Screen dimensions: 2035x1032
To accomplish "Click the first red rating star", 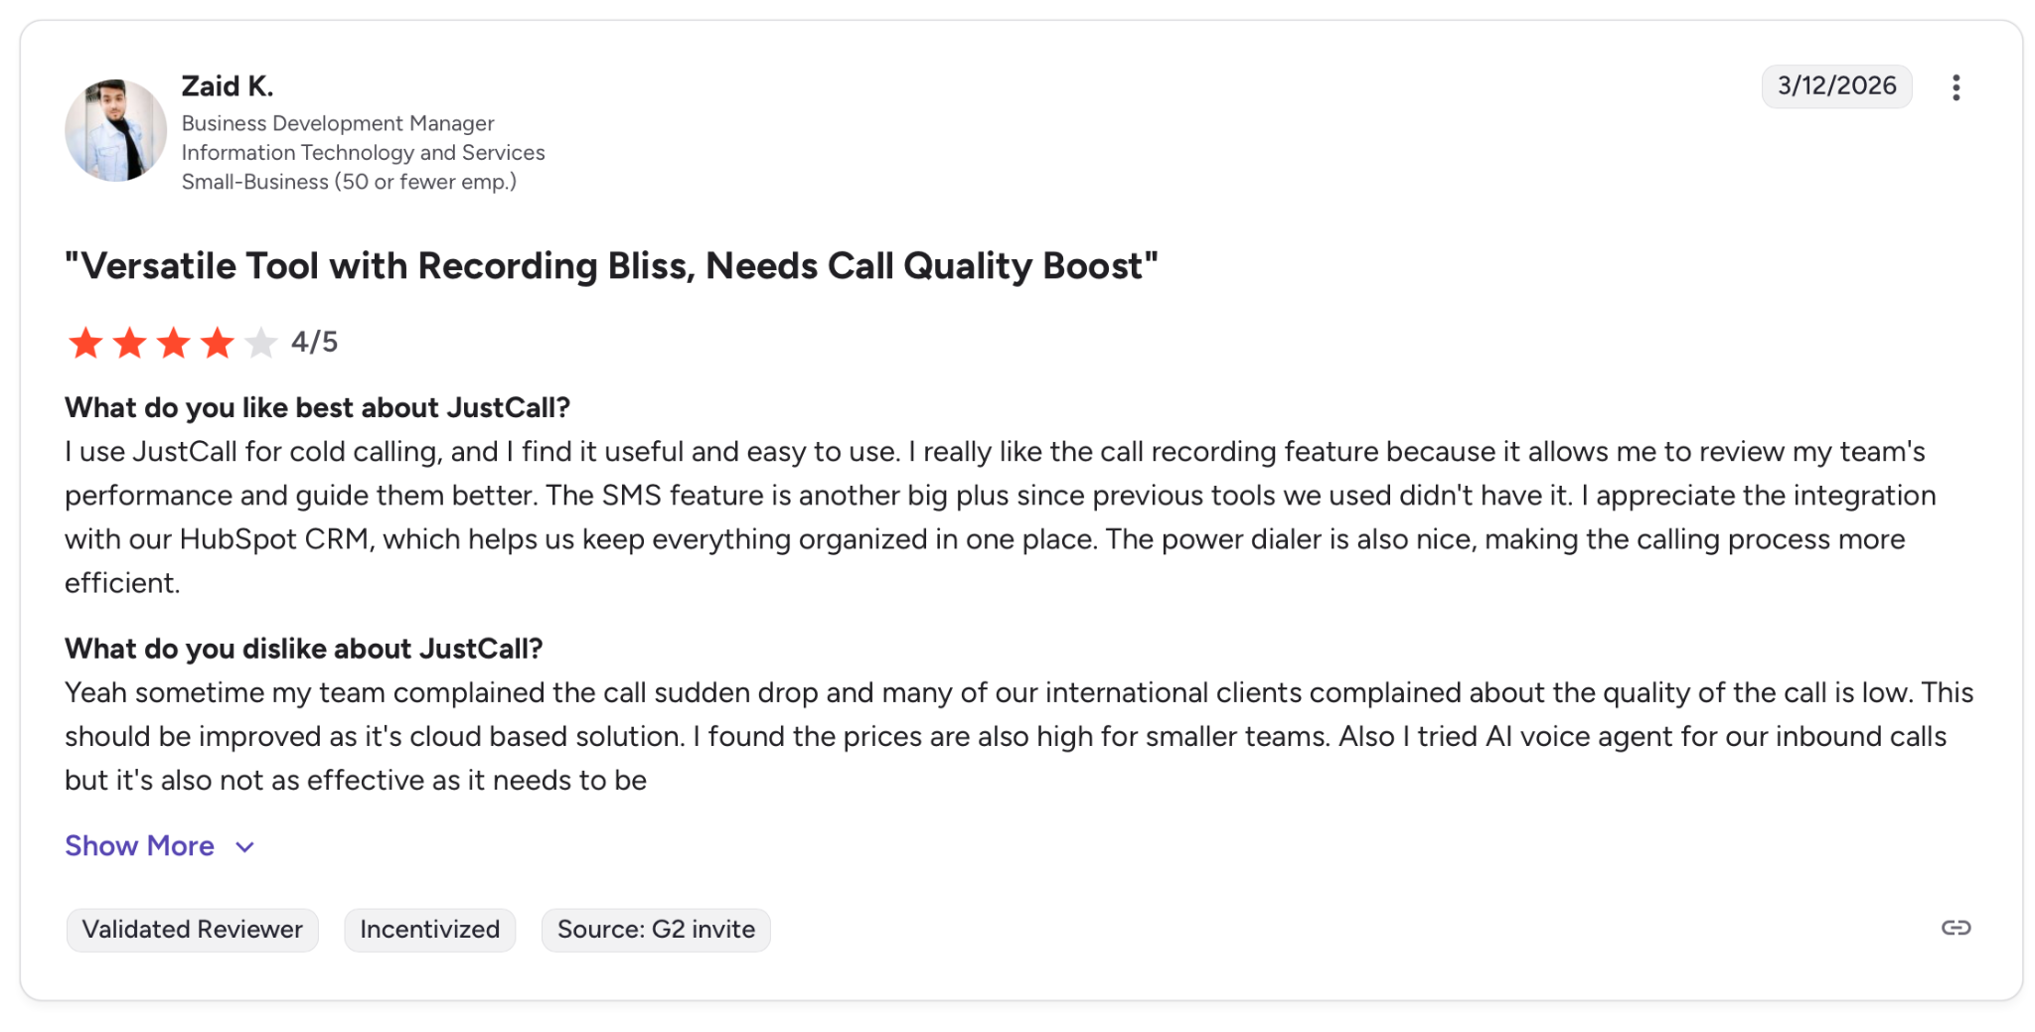I will pos(86,343).
